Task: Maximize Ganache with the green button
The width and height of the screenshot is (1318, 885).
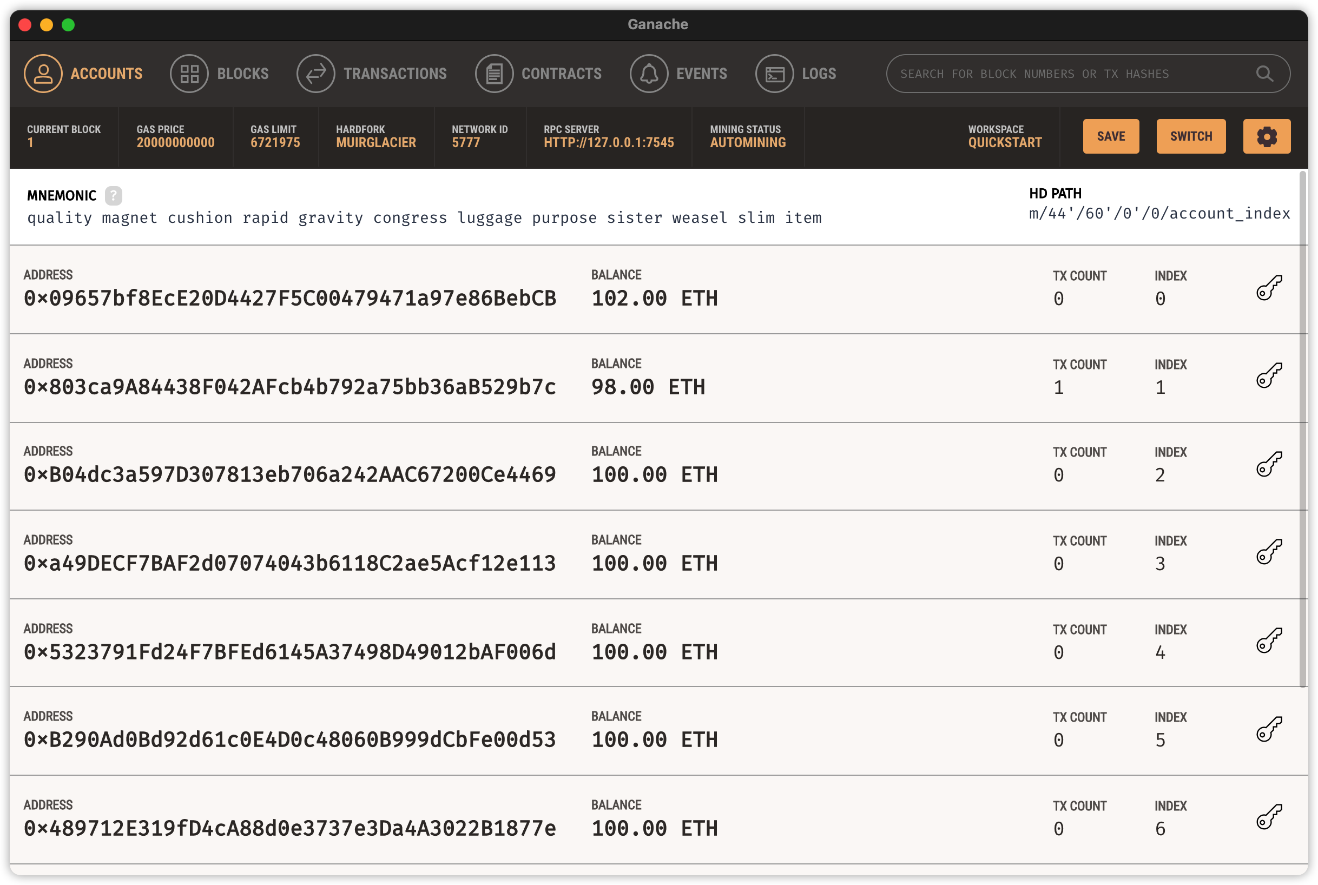Action: pos(68,25)
